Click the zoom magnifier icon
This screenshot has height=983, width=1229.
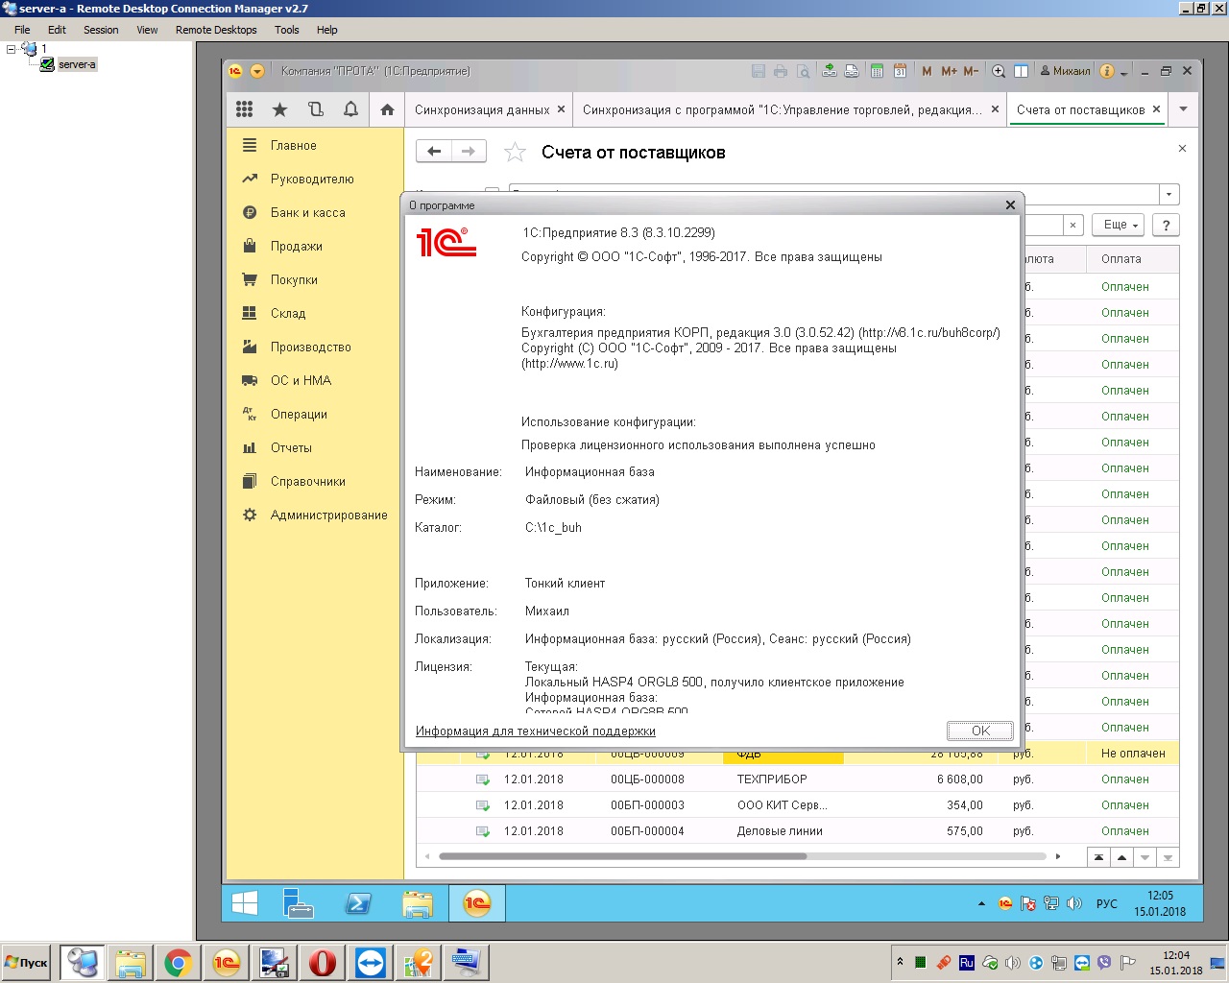(999, 71)
